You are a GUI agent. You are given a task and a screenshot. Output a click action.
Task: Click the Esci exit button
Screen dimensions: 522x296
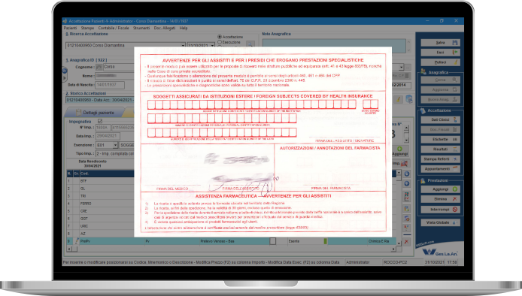[441, 53]
